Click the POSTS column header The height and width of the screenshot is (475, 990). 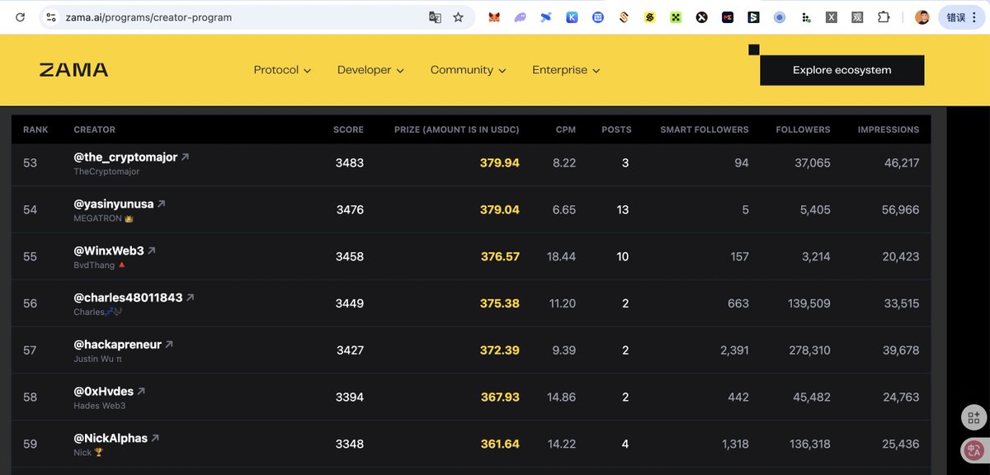click(616, 129)
